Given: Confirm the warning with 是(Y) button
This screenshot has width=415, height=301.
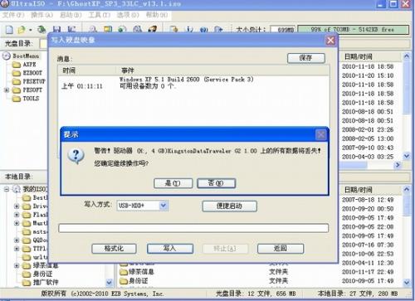Looking at the screenshot, I should tap(173, 183).
